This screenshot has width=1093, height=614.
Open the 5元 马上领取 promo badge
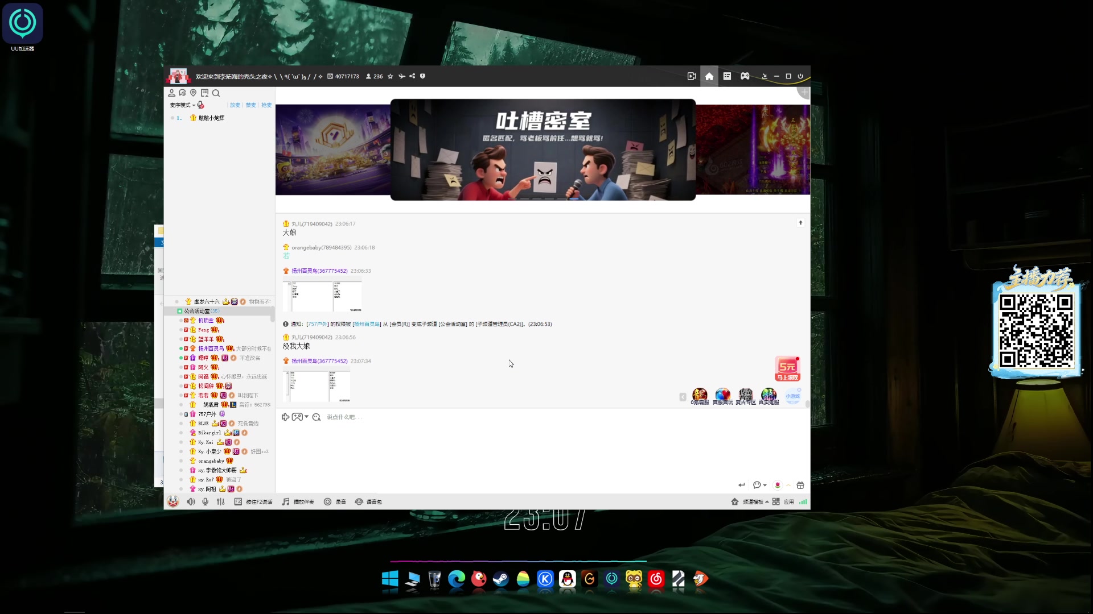point(788,369)
